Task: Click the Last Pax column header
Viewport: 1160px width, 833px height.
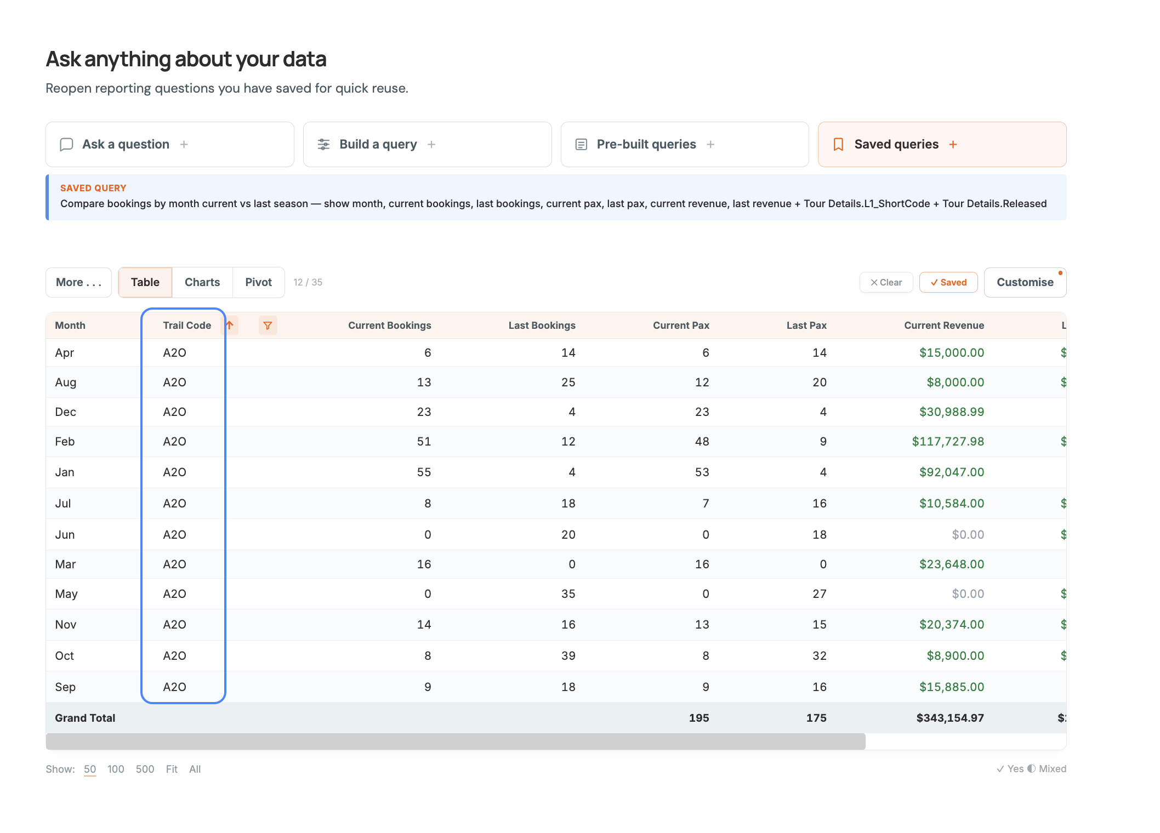Action: [x=806, y=326]
